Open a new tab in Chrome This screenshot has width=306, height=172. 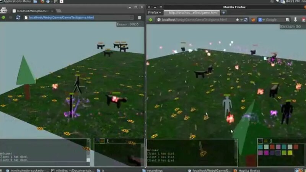point(59,11)
